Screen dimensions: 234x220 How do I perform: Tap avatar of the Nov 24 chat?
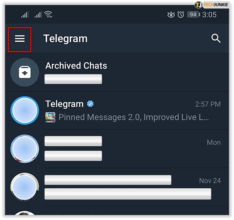click(x=25, y=187)
